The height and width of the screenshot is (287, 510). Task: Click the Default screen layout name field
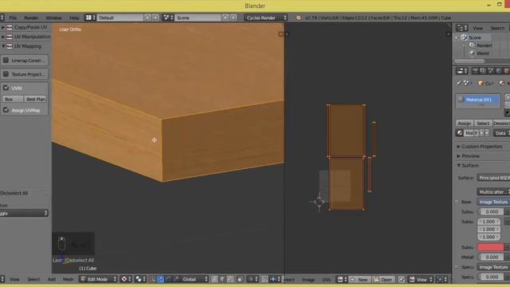120,18
